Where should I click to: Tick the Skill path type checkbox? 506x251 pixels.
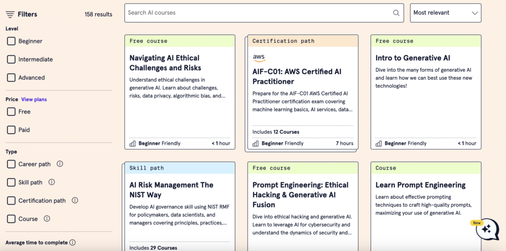pos(11,182)
